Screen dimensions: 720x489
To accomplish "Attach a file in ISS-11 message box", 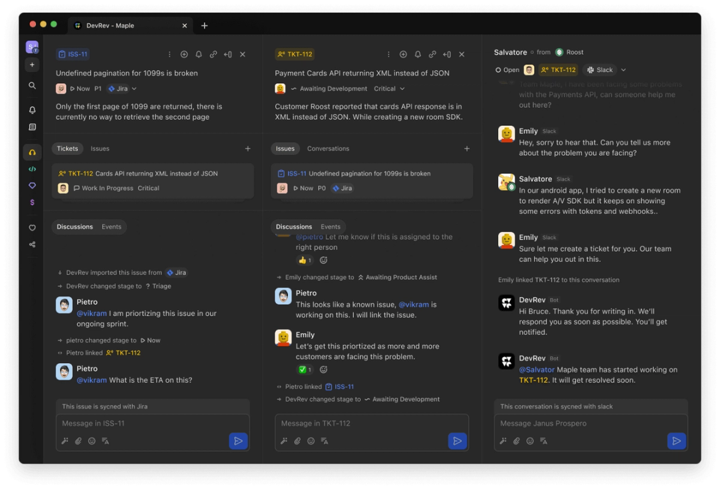I will (x=79, y=441).
